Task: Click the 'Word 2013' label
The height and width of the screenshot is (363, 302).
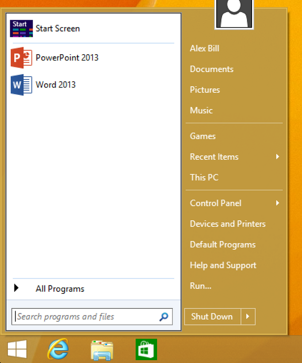Action: (55, 85)
